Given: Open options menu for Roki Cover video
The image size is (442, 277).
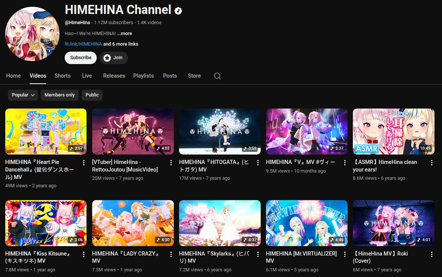Looking at the screenshot, I should [x=431, y=254].
